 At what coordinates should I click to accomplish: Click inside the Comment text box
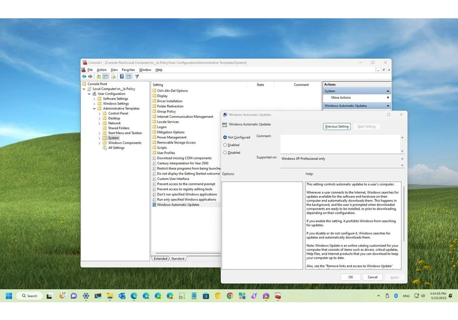(x=340, y=143)
